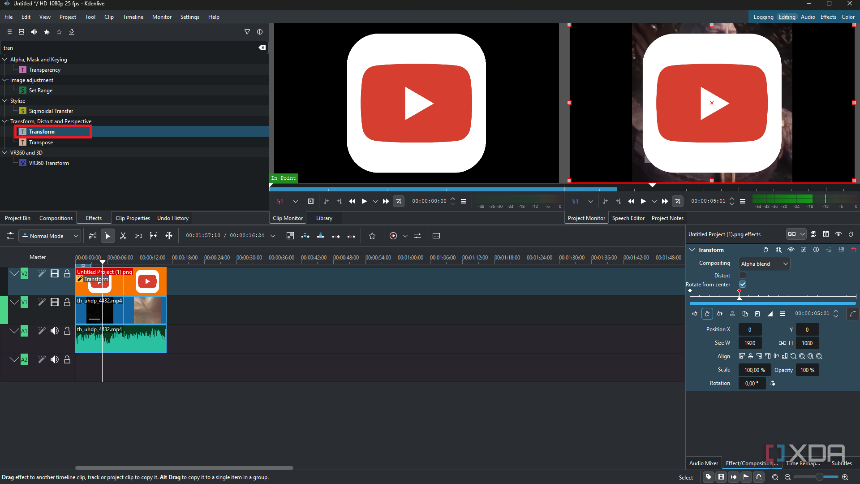Click the Position X value field

[750, 329]
